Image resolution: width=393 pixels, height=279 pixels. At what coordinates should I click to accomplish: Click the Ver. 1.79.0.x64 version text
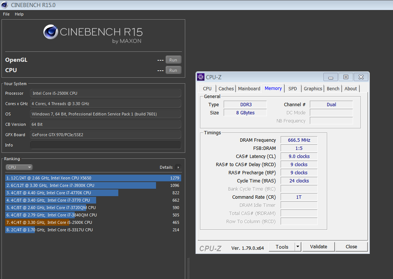pyautogui.click(x=247, y=248)
